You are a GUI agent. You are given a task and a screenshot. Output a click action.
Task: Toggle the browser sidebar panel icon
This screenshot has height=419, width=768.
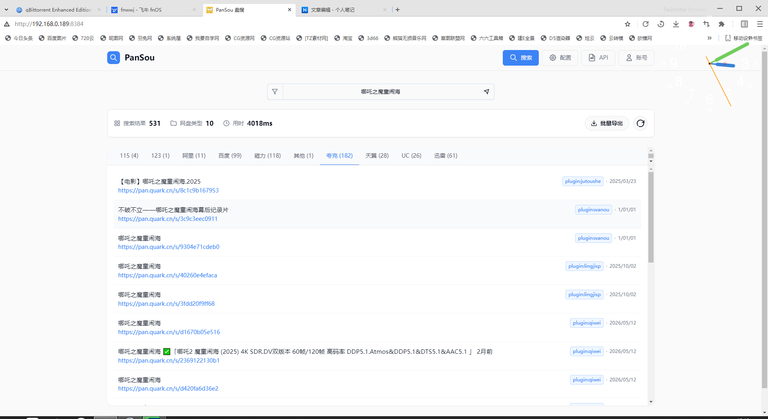coord(744,24)
